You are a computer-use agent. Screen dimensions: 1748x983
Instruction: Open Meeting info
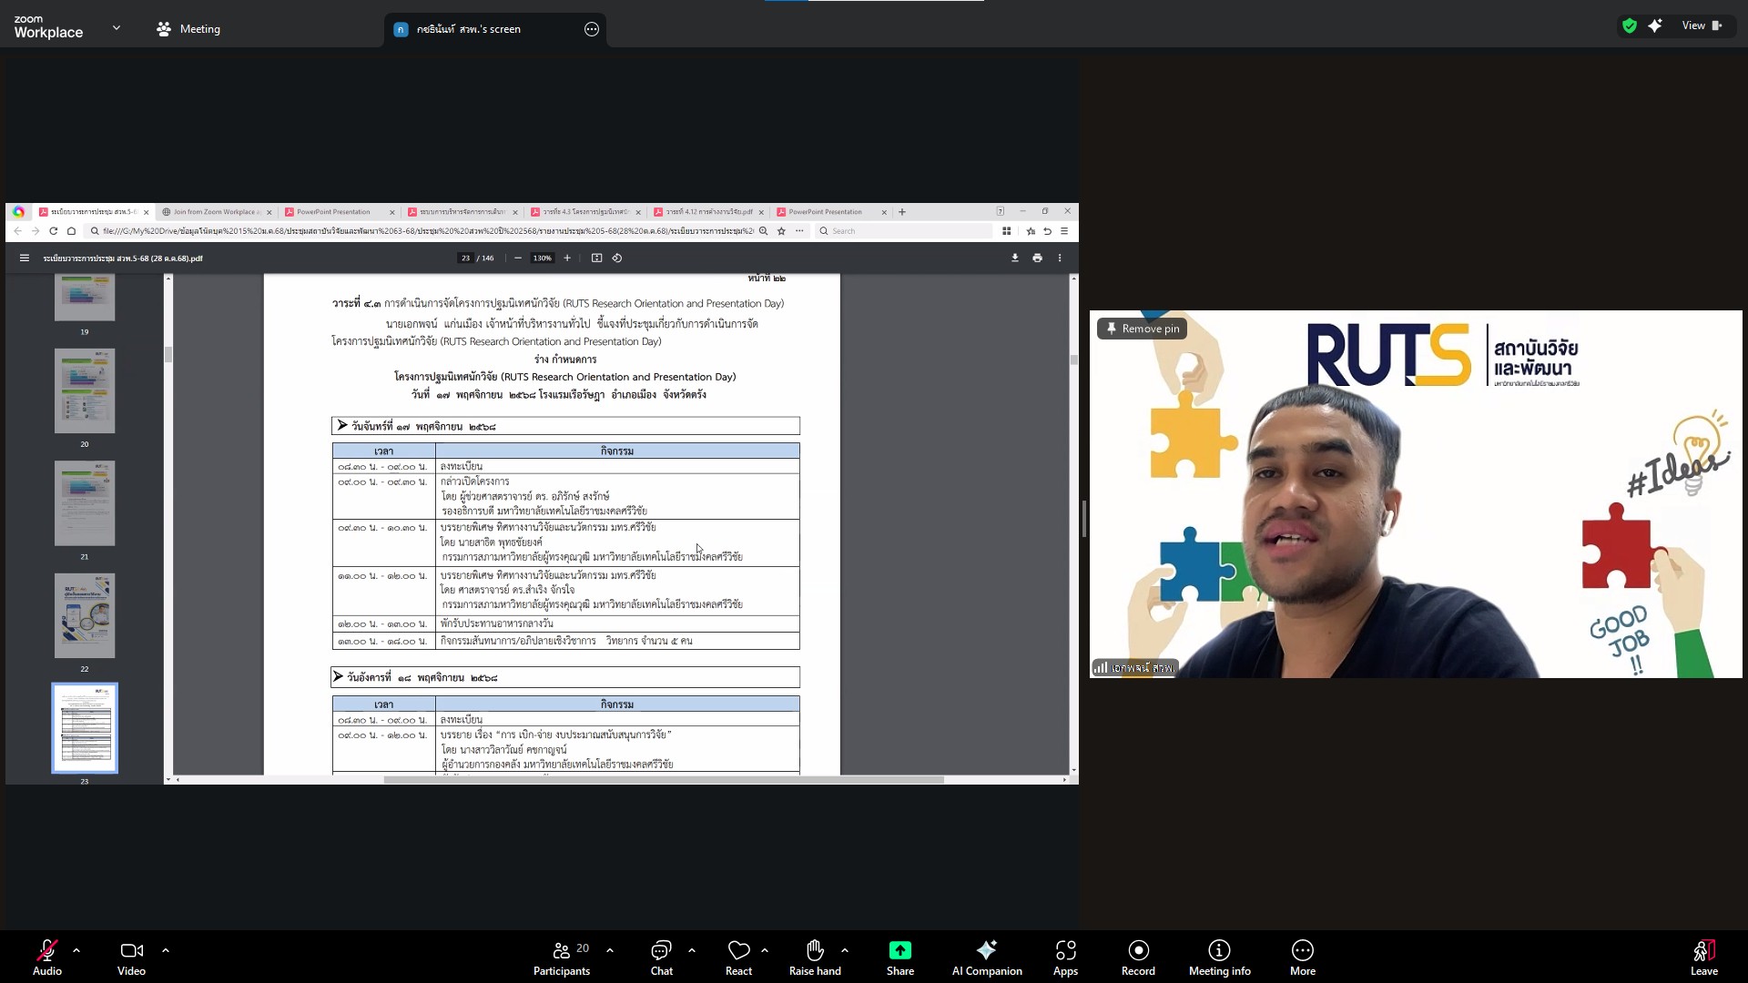click(x=1219, y=957)
